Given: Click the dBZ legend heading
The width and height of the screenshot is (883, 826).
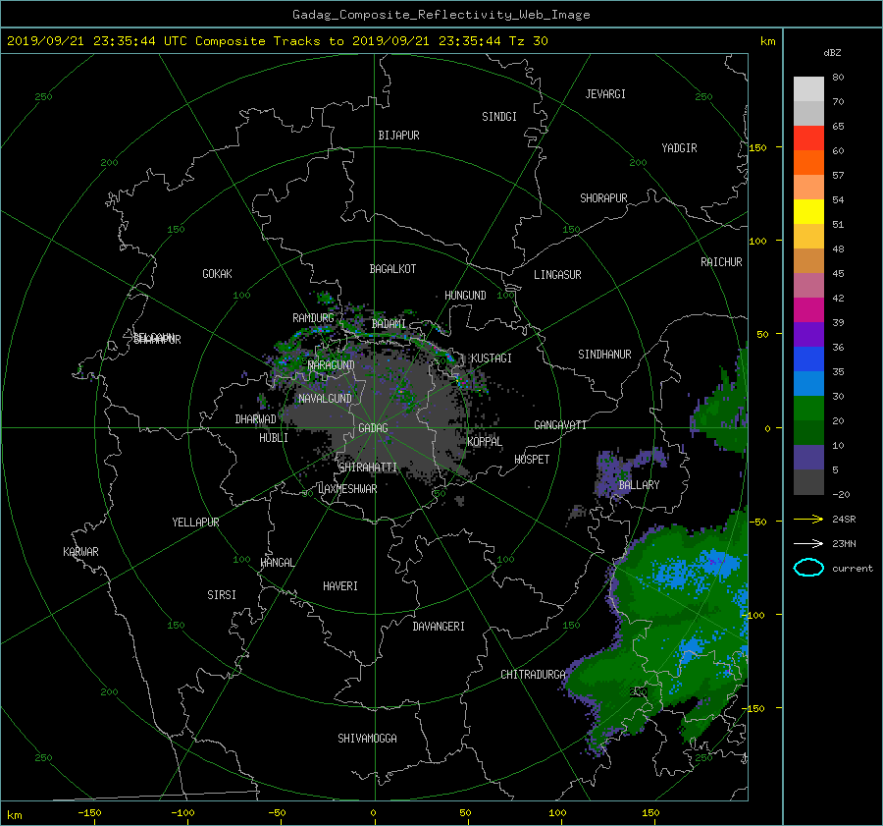Looking at the screenshot, I should (x=832, y=53).
